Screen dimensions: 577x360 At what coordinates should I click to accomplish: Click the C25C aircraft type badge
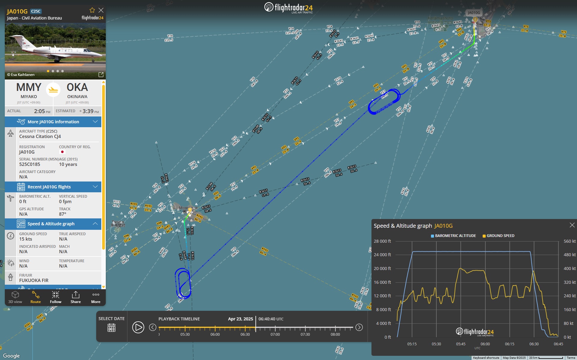pos(36,11)
